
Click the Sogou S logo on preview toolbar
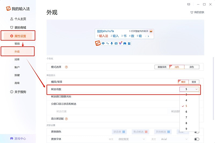point(98,43)
